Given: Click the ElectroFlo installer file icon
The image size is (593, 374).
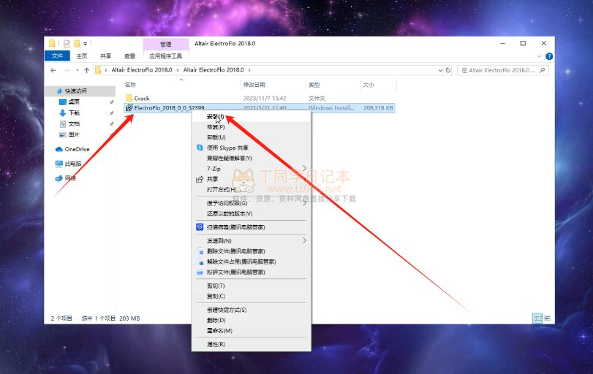Looking at the screenshot, I should [x=129, y=108].
